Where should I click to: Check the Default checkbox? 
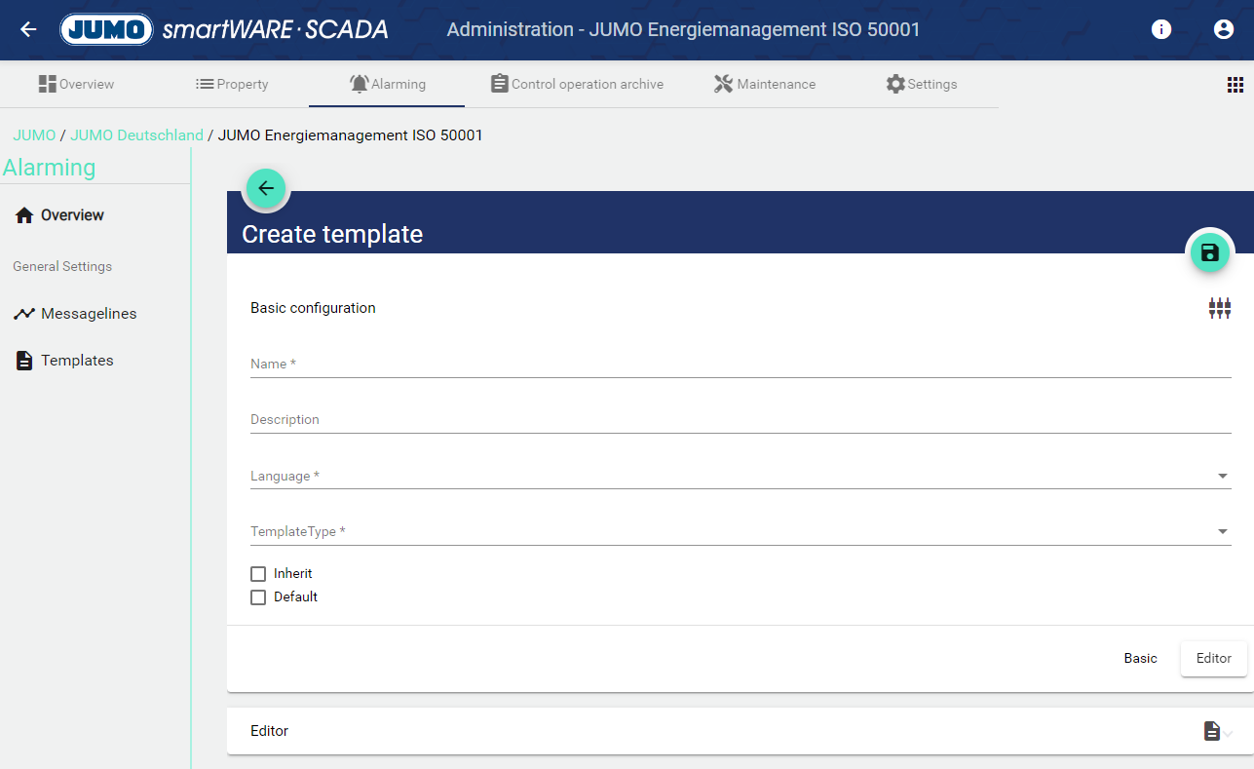[x=258, y=597]
